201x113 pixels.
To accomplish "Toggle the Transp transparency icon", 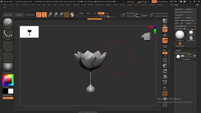I will point(165,88).
